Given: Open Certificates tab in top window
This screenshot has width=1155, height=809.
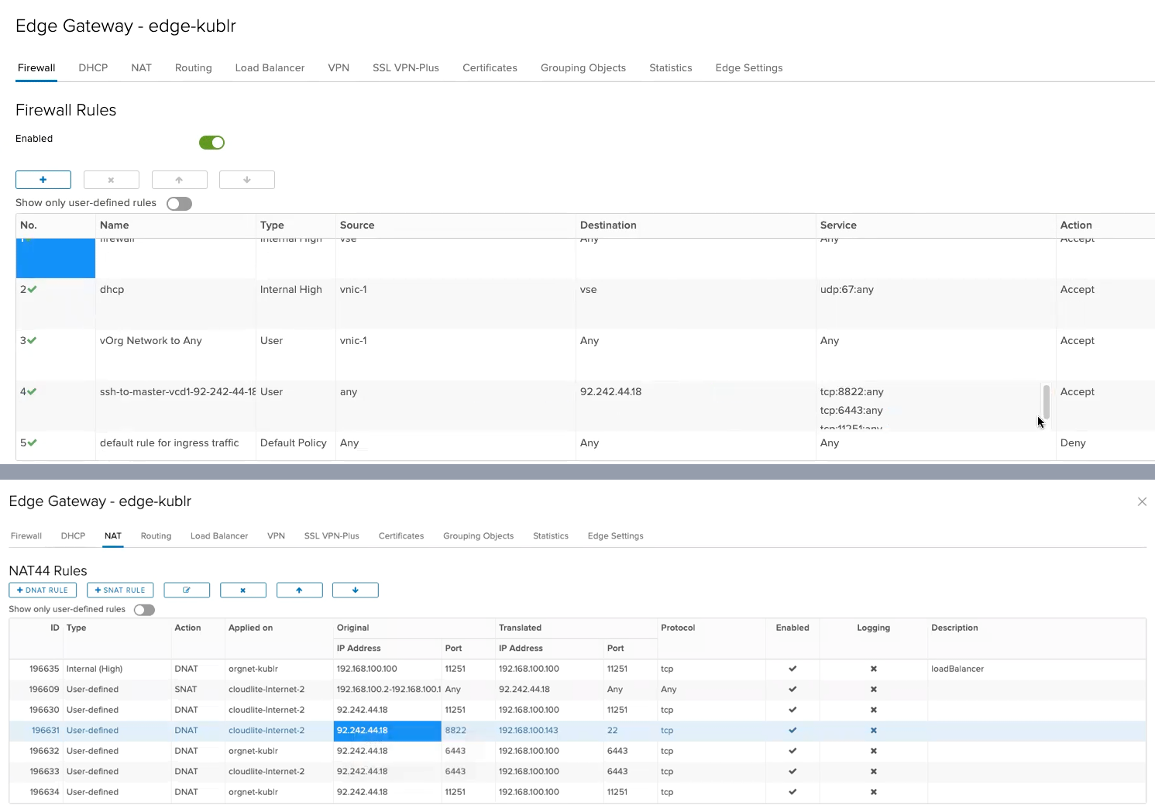Looking at the screenshot, I should click(490, 68).
